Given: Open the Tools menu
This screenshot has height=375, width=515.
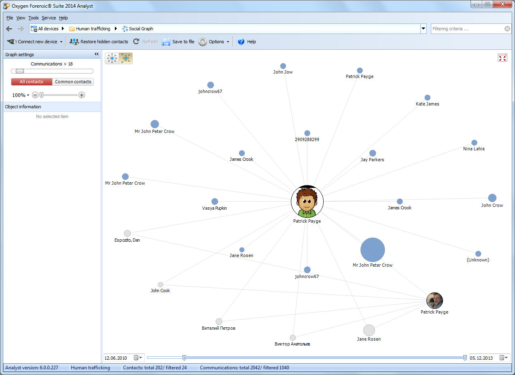Looking at the screenshot, I should pos(34,18).
